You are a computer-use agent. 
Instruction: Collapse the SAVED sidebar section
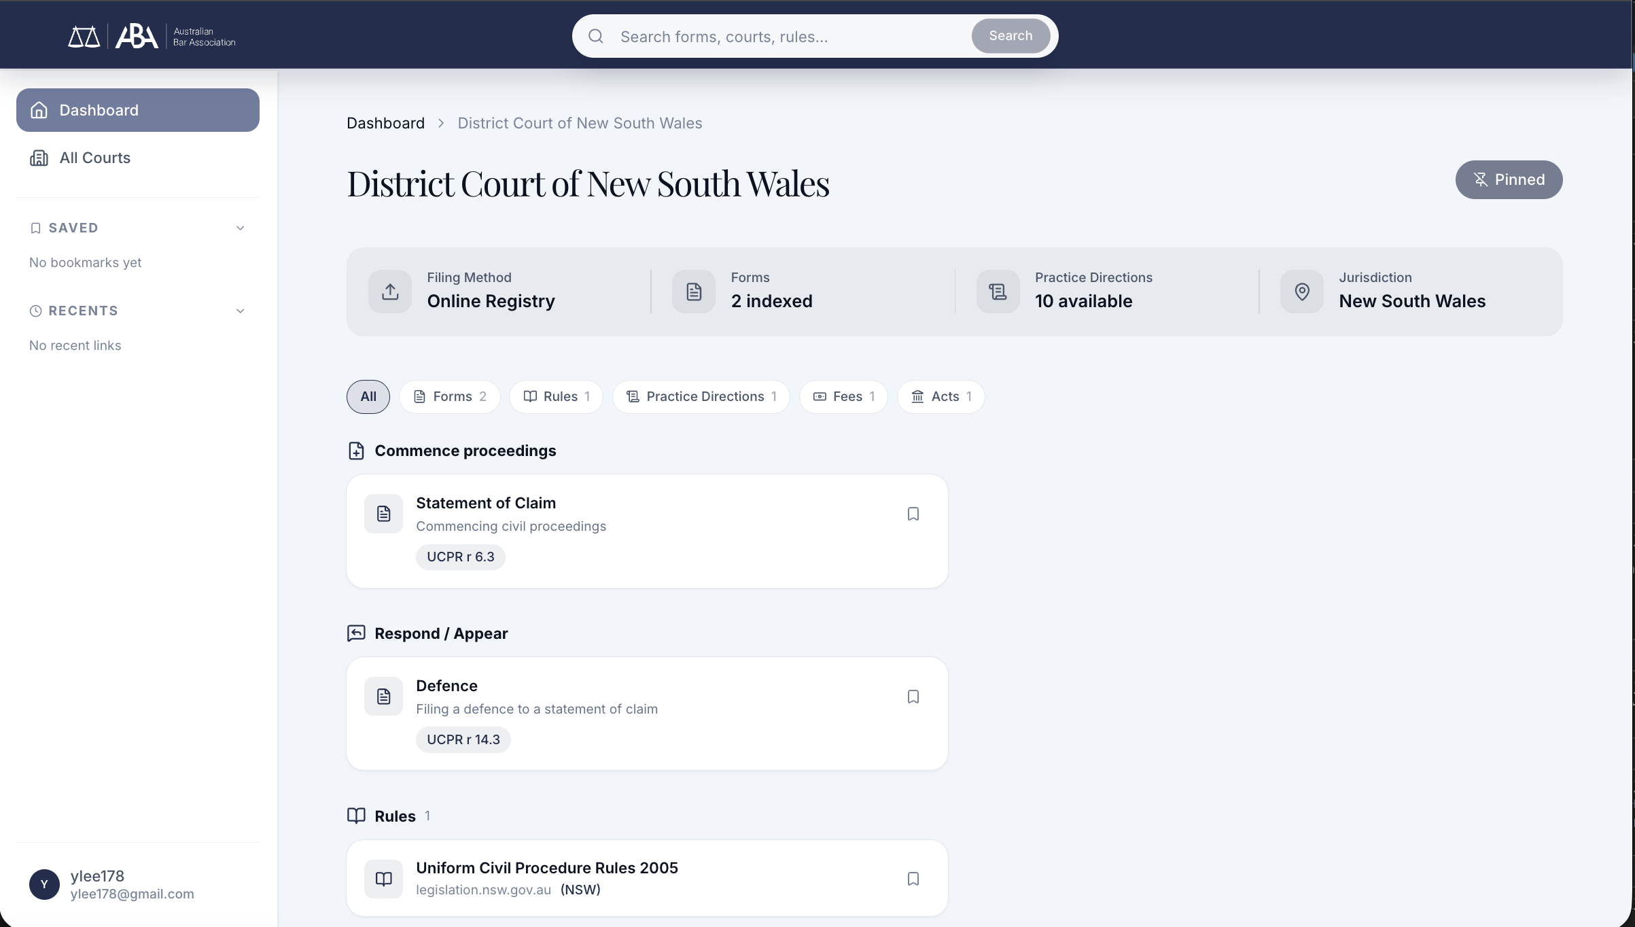pyautogui.click(x=240, y=228)
